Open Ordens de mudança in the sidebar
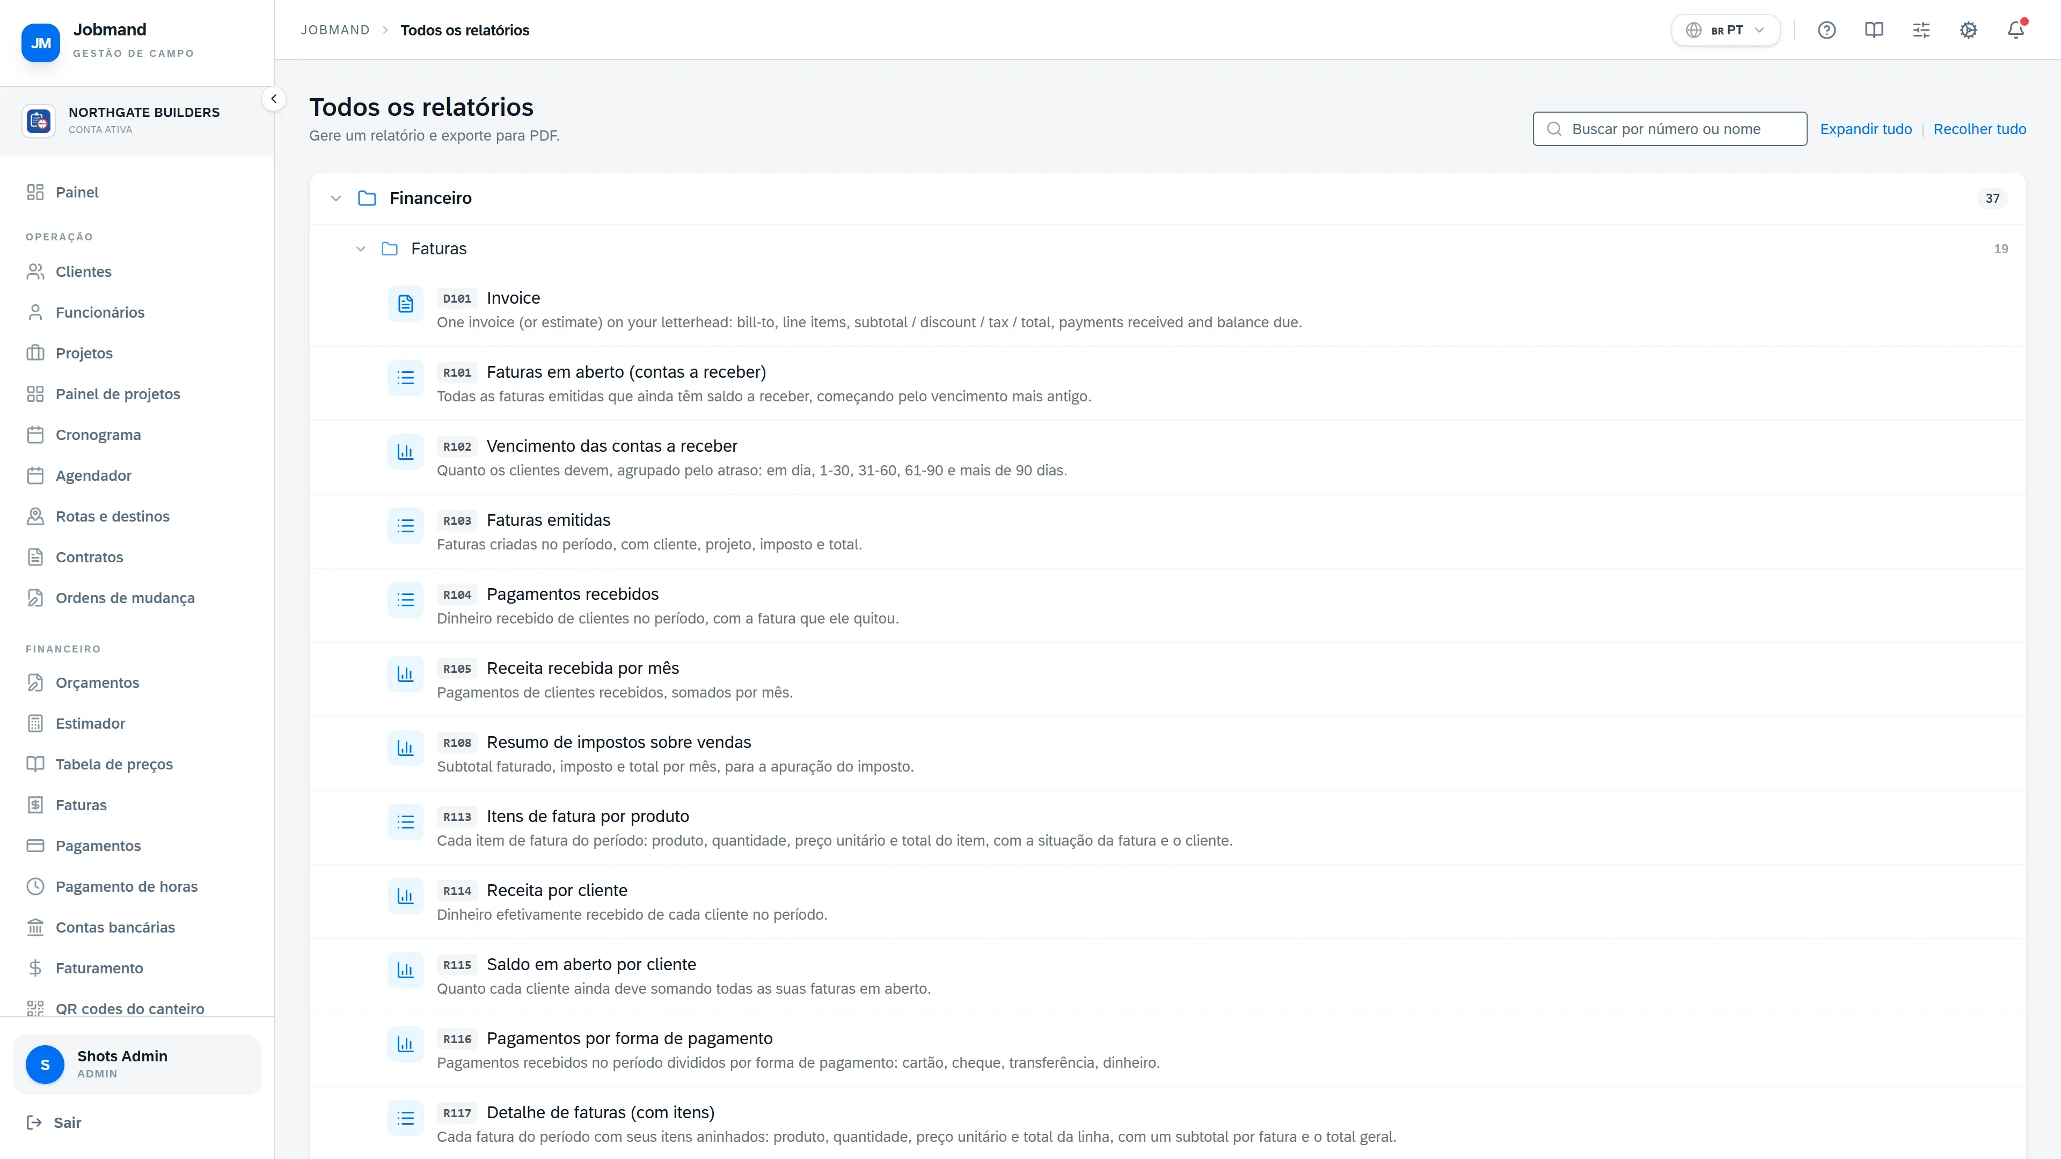Viewport: 2061px width, 1159px height. tap(137, 598)
